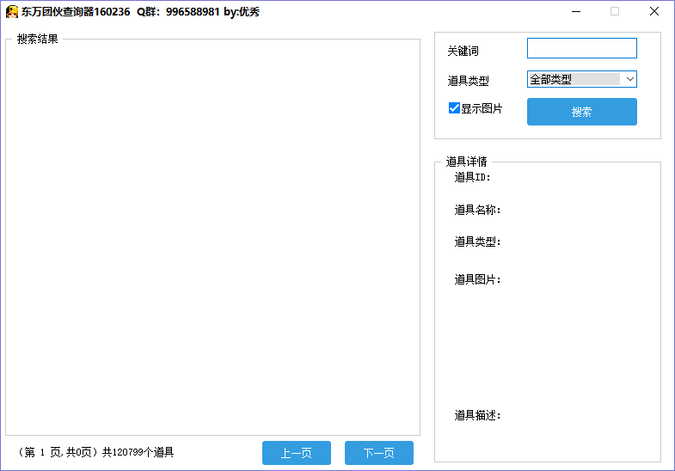Click the 关键词 keyword input field
Screen dimensions: 675x471
pos(581,48)
